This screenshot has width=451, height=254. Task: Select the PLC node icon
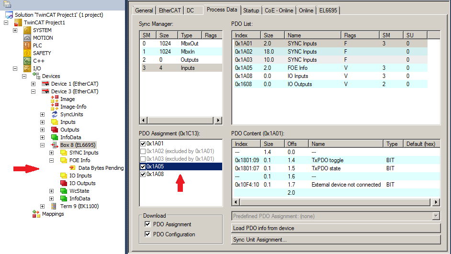click(x=27, y=45)
